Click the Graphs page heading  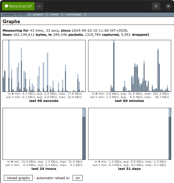11,22
